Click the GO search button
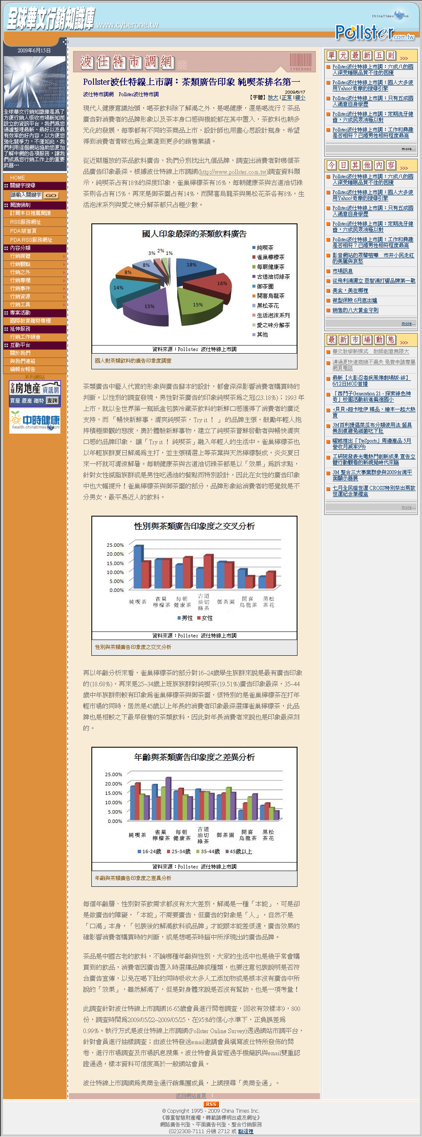The image size is (422, 1137). 51,195
